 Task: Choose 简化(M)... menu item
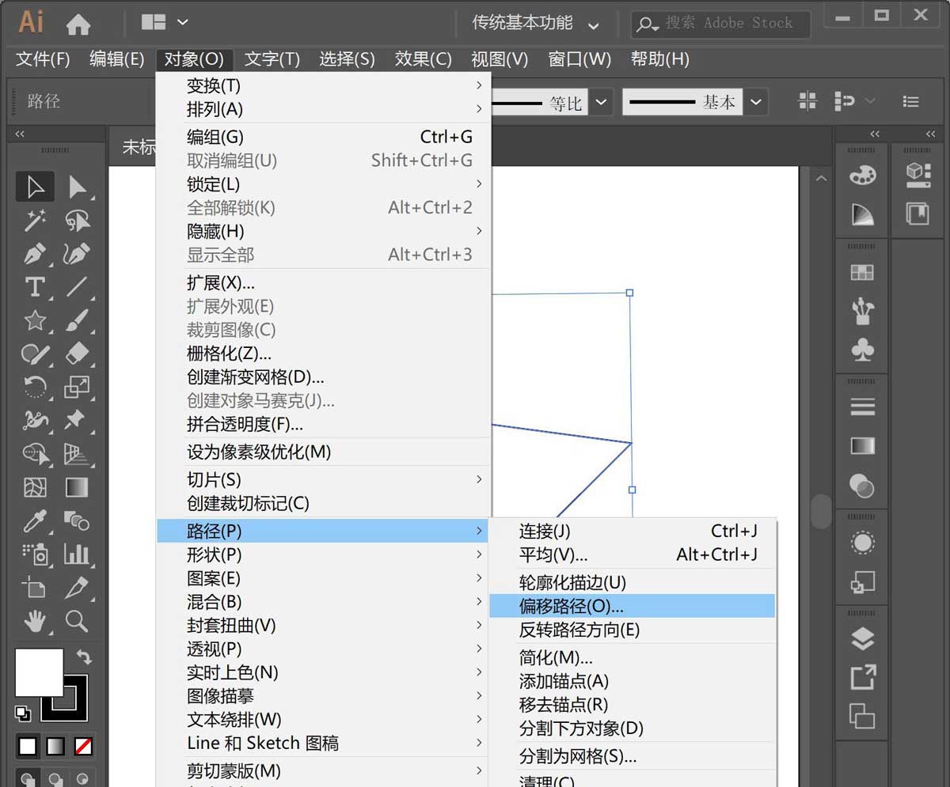click(632, 657)
